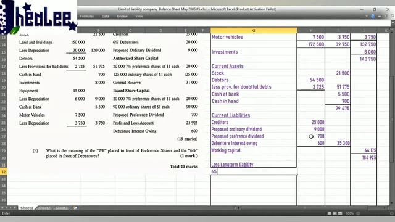Viewport: 395px width, 222px height.
Task: Select the cell with value 172 500
Action: coord(311,44)
